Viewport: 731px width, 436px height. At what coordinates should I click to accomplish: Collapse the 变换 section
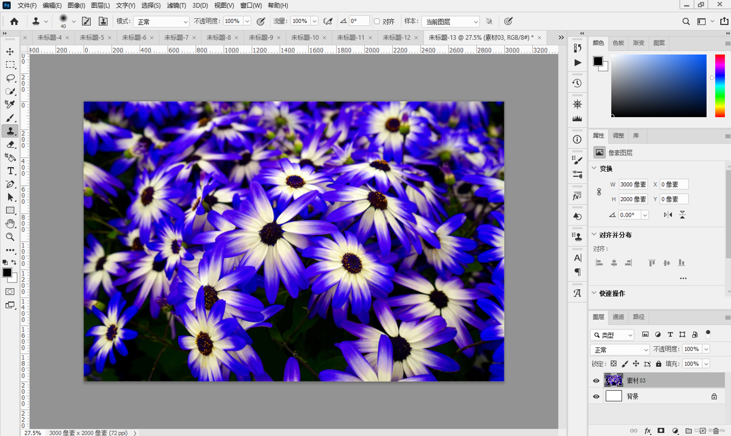594,168
